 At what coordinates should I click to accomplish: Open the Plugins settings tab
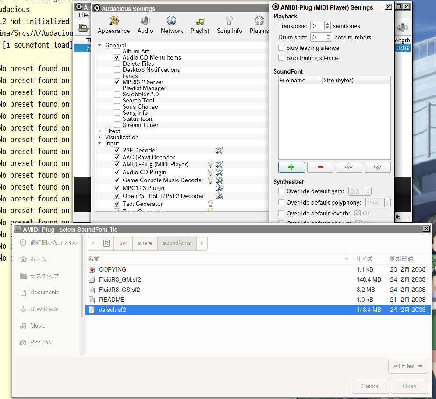pos(259,25)
